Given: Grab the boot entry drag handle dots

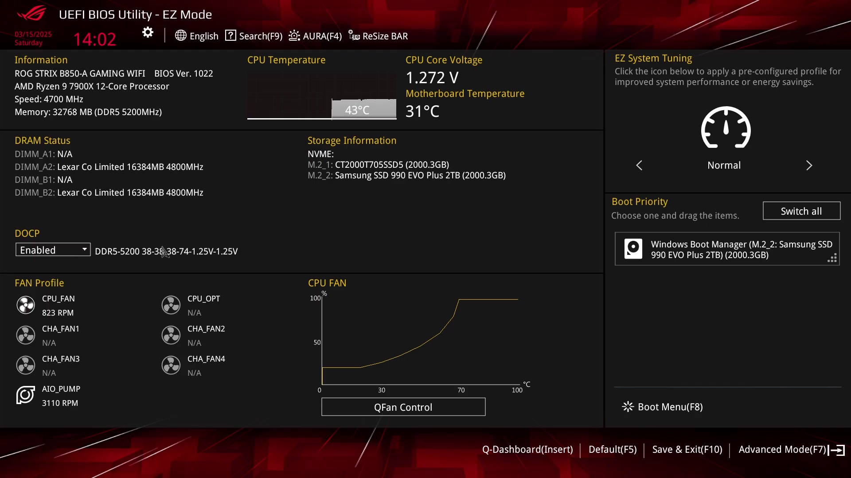Looking at the screenshot, I should pos(832,258).
